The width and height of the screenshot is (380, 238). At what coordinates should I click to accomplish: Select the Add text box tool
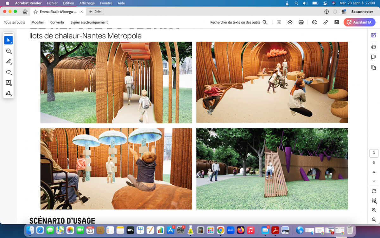9,83
